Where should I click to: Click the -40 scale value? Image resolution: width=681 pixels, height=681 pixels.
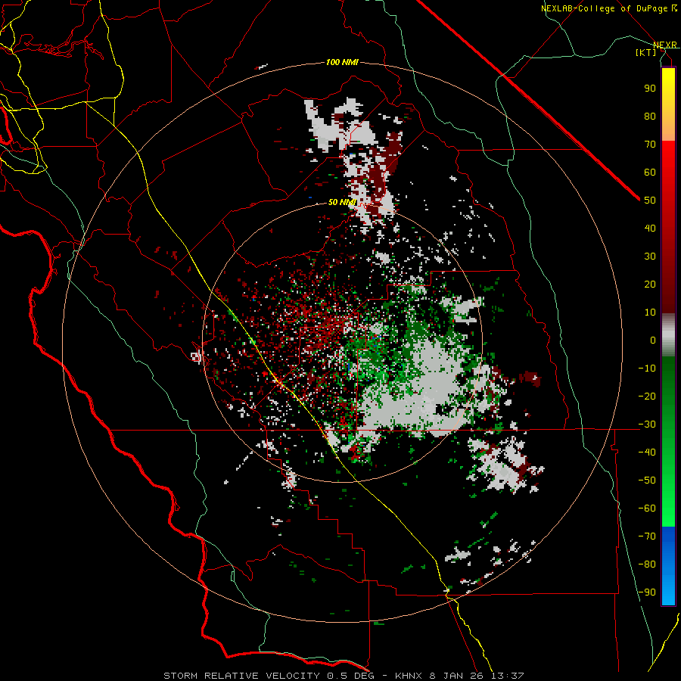[x=647, y=452]
